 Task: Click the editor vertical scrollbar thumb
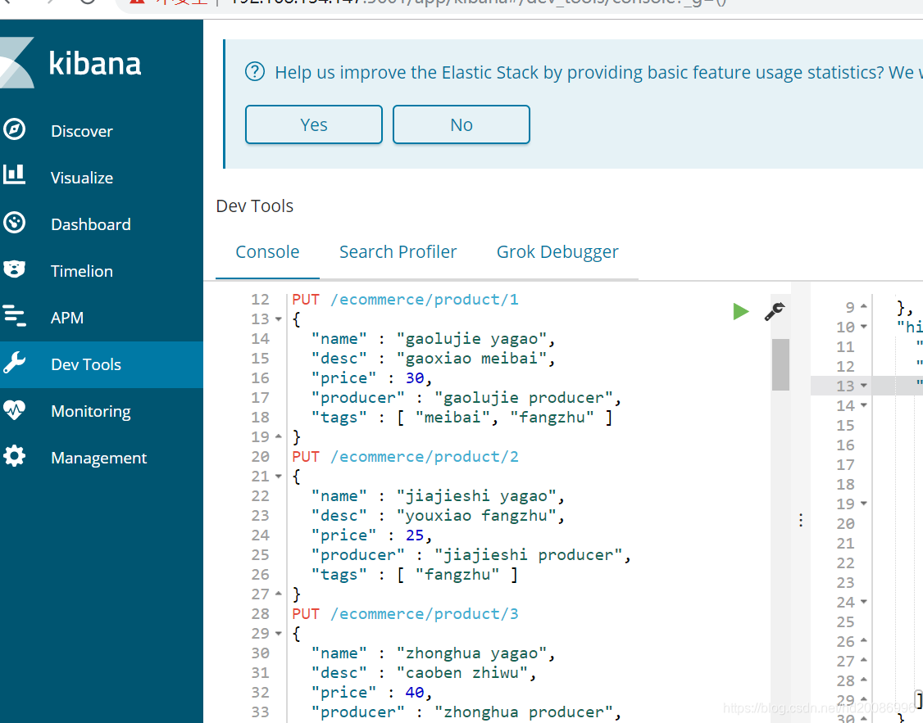pos(780,364)
